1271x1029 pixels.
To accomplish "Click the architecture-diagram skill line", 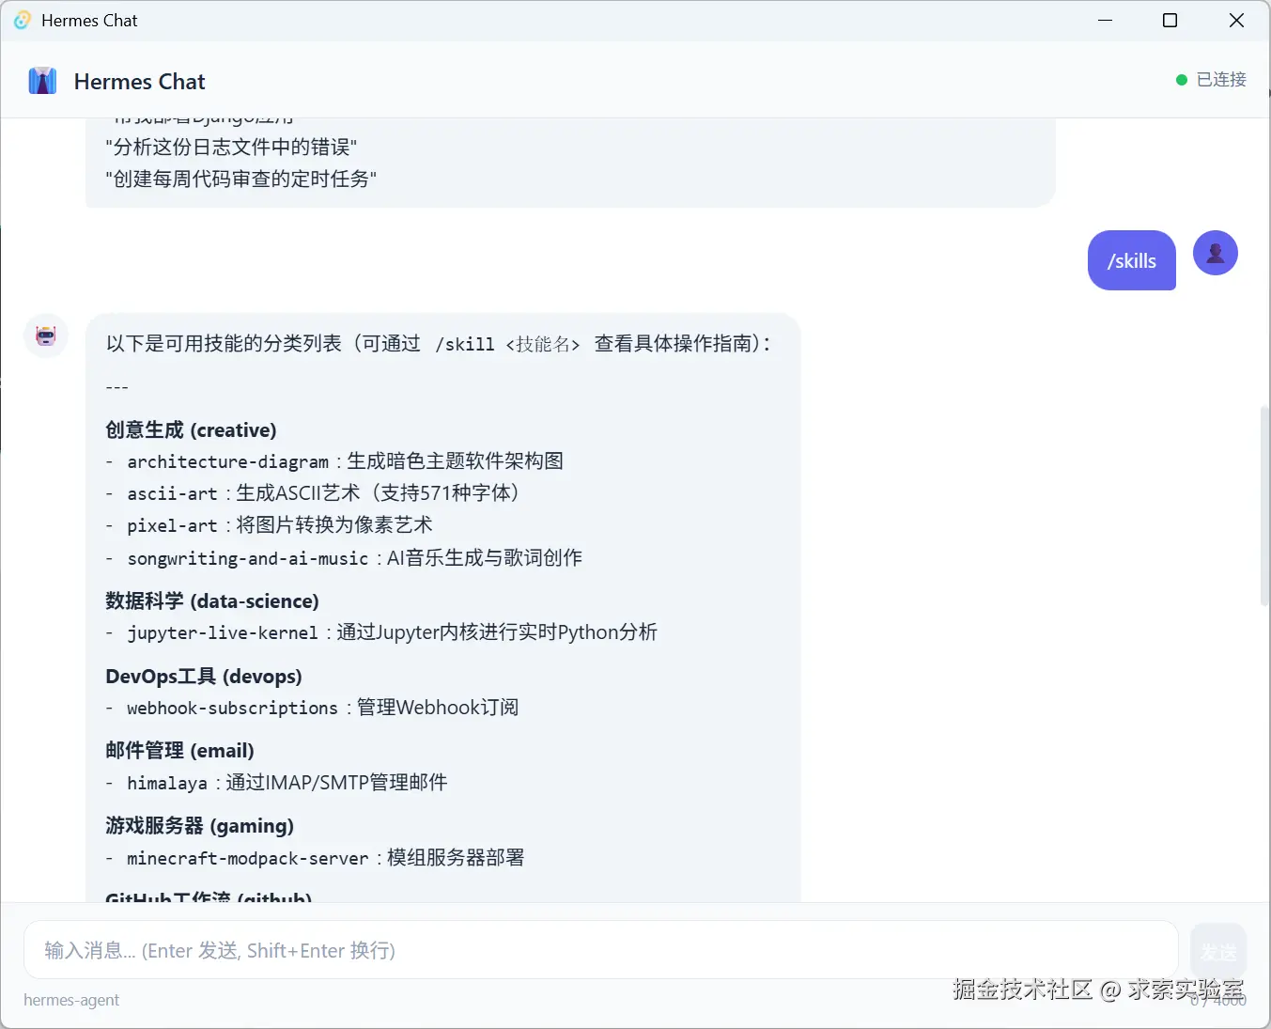I will [x=335, y=461].
